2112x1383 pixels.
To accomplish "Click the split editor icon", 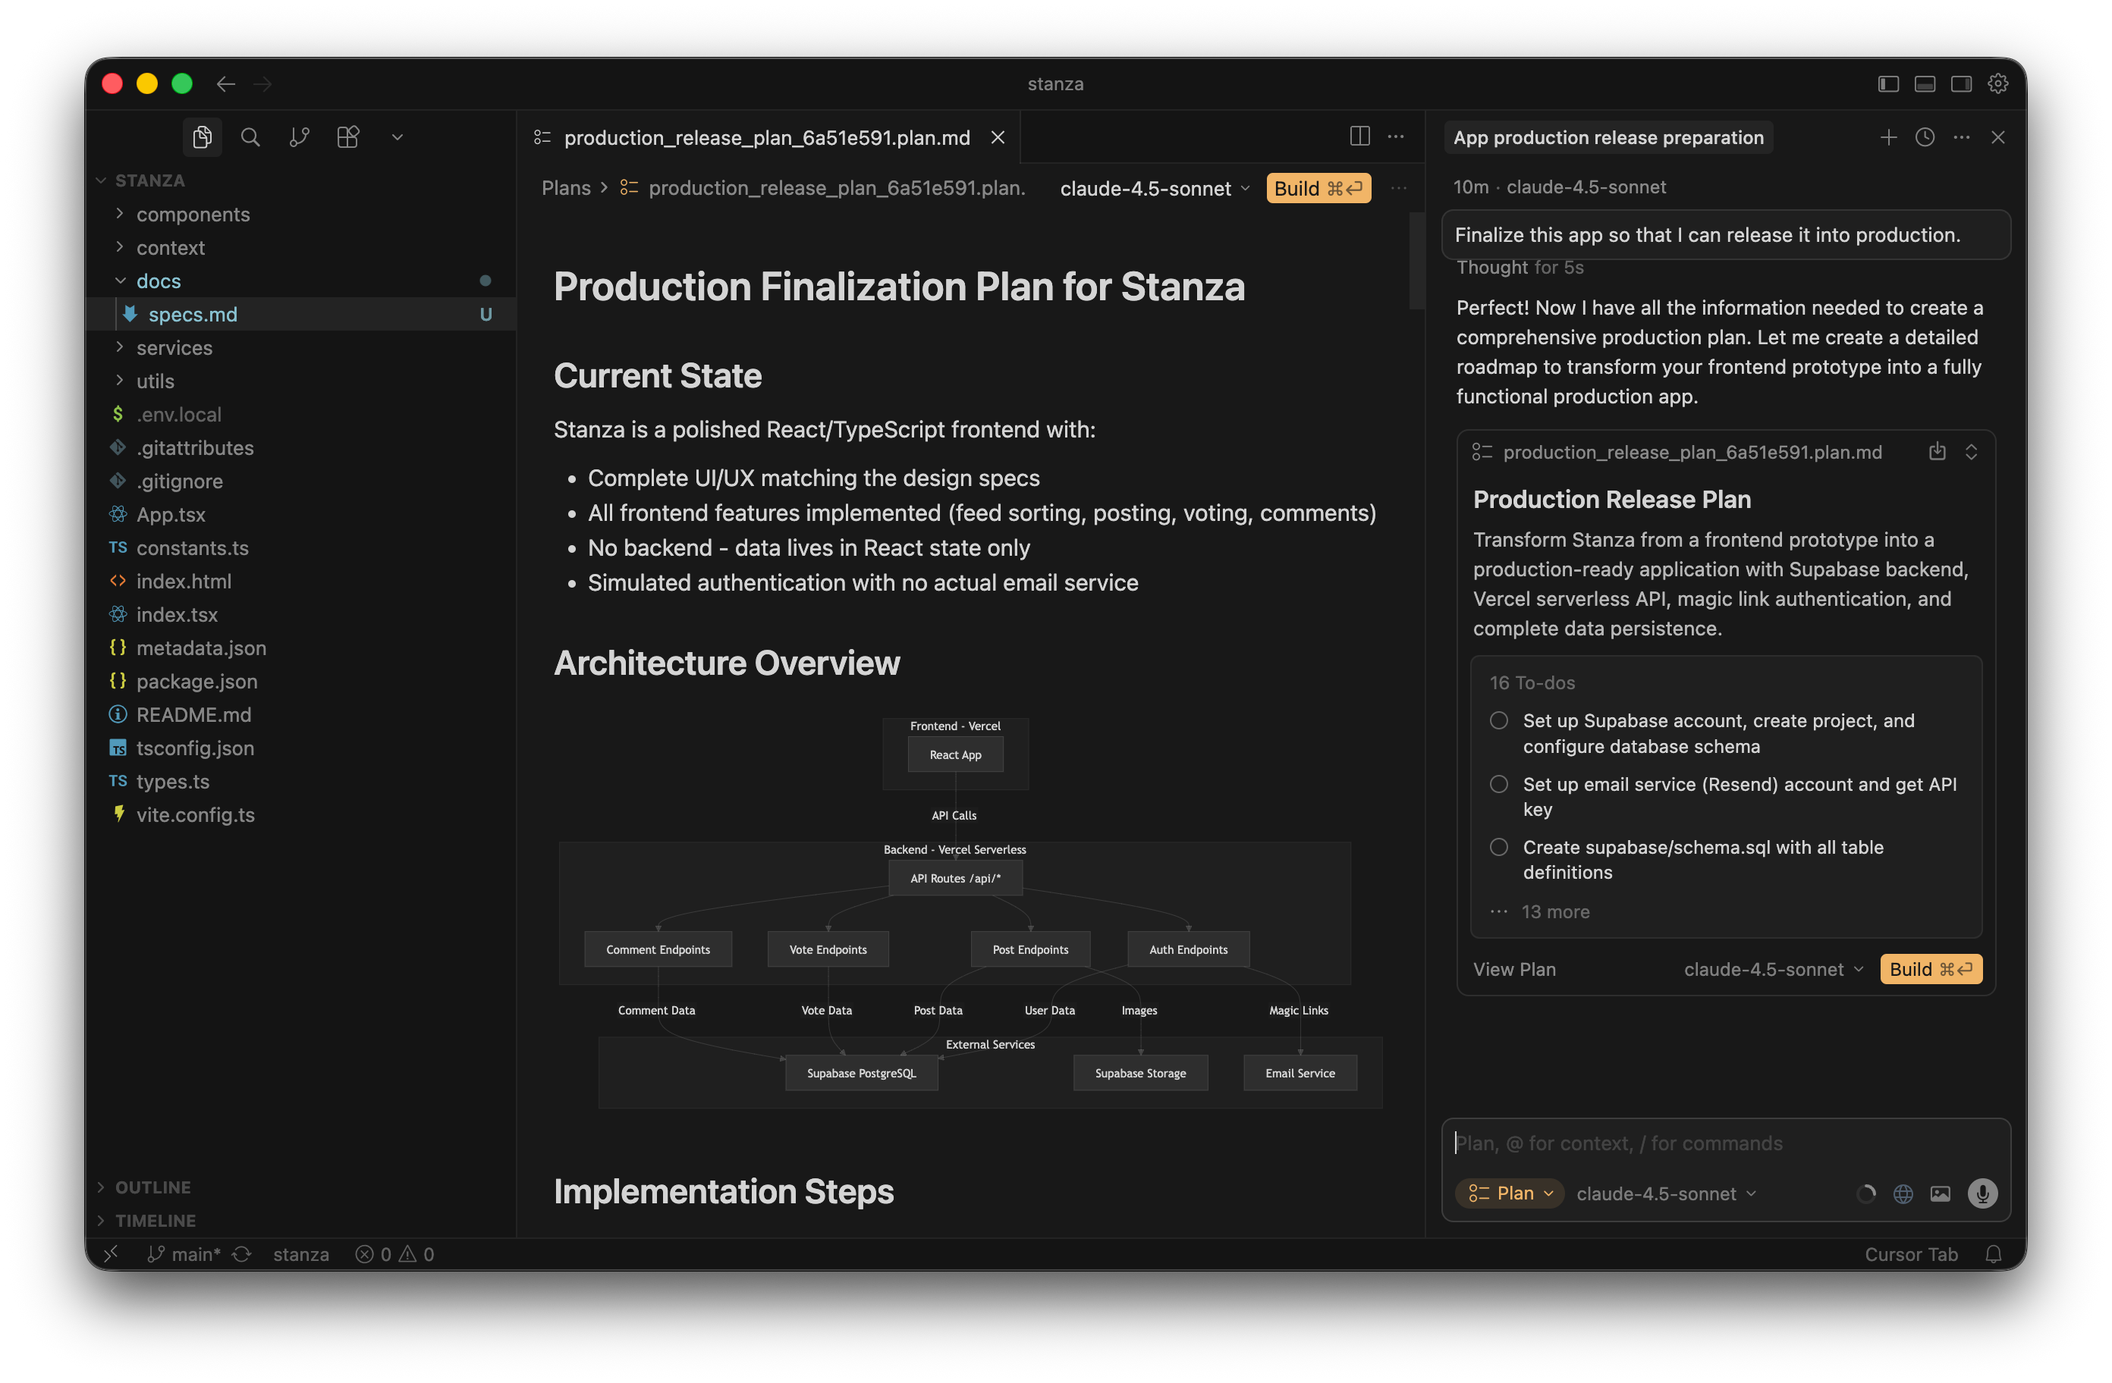I will click(1359, 136).
